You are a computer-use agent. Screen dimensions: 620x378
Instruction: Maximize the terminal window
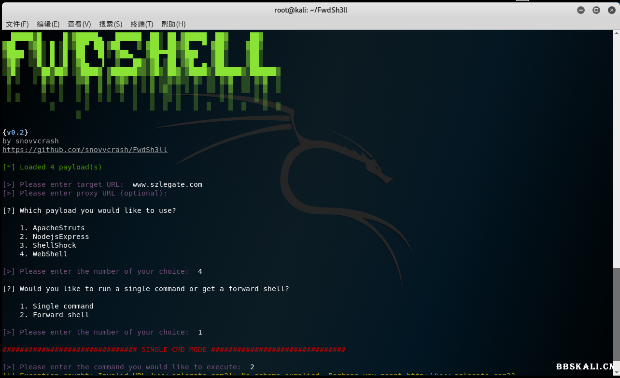[596, 10]
